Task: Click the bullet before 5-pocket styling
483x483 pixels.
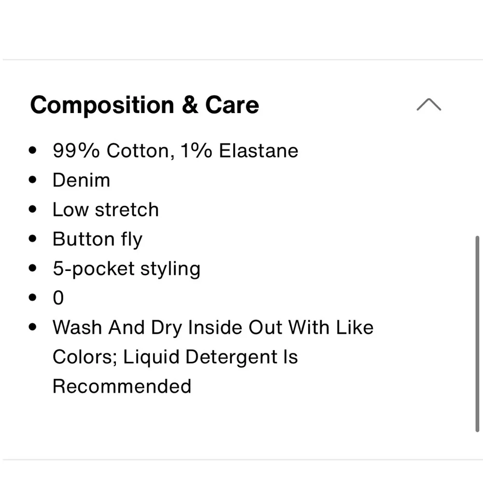Action: [x=32, y=268]
